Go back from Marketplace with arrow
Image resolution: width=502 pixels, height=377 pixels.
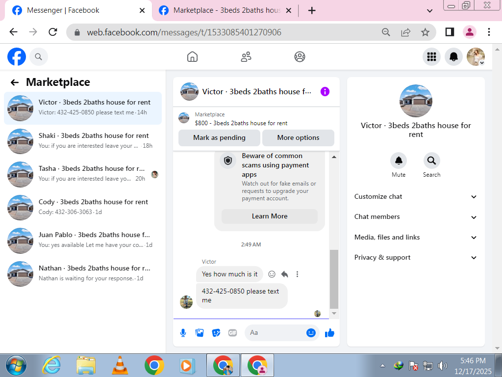[x=15, y=82]
